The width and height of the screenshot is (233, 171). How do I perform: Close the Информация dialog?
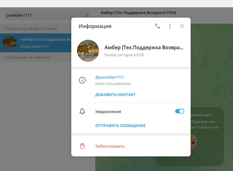coord(182,26)
